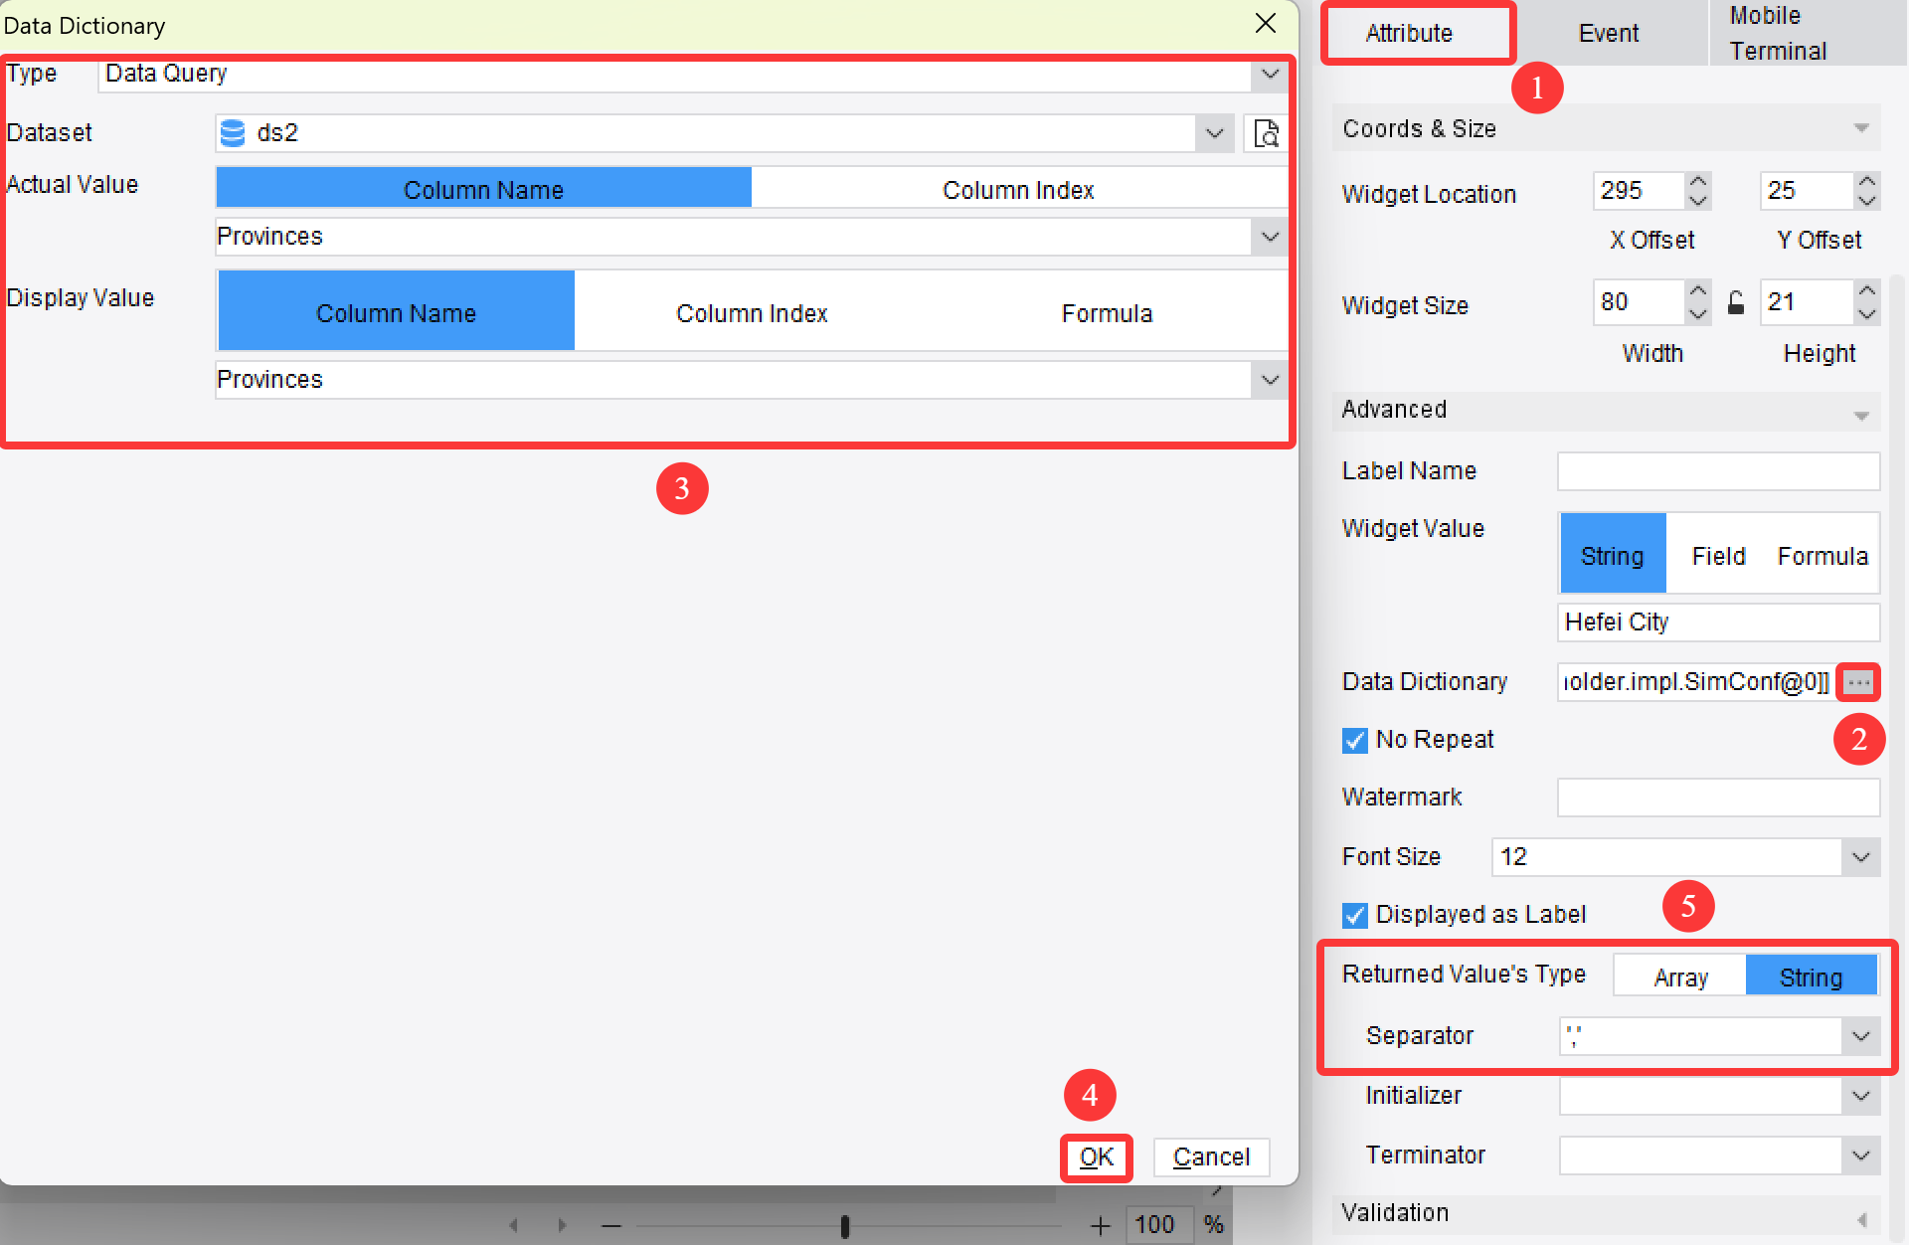1909x1245 pixels.
Task: Zoom out using the minus icon
Action: pyautogui.click(x=610, y=1225)
